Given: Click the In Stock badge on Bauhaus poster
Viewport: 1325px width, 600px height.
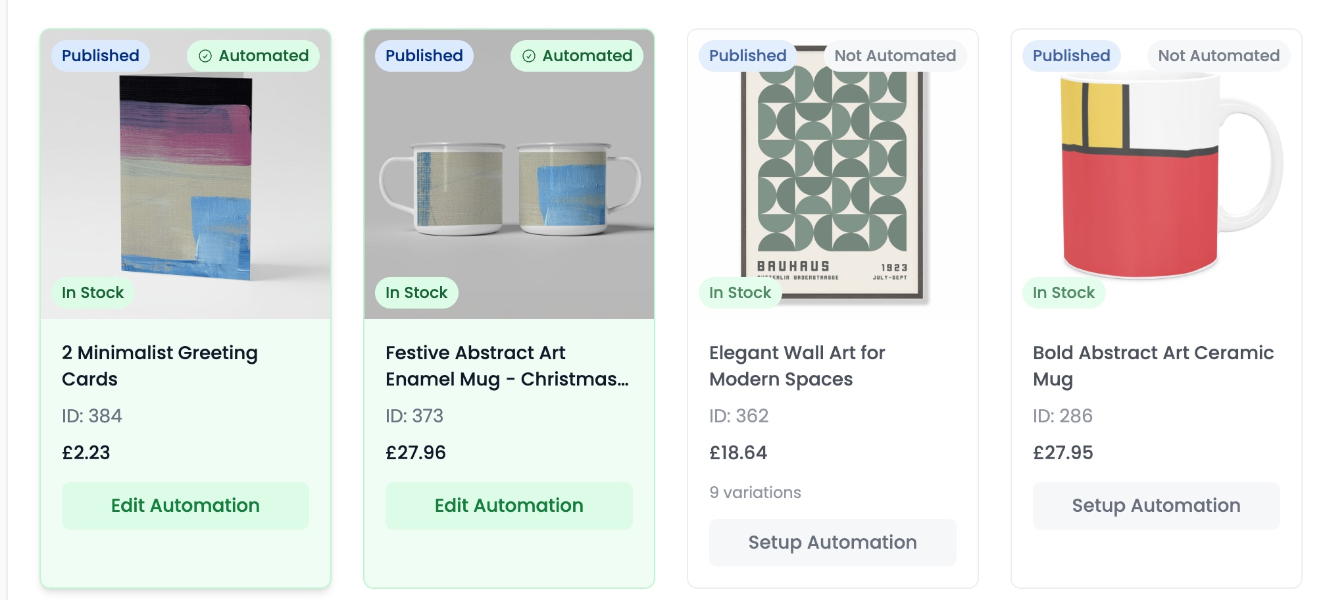Looking at the screenshot, I should point(740,293).
